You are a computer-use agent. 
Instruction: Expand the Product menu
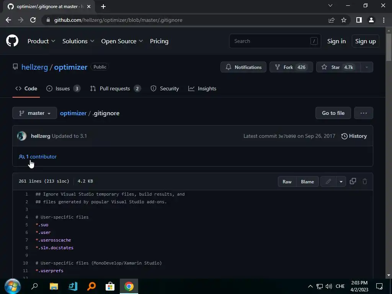[41, 41]
